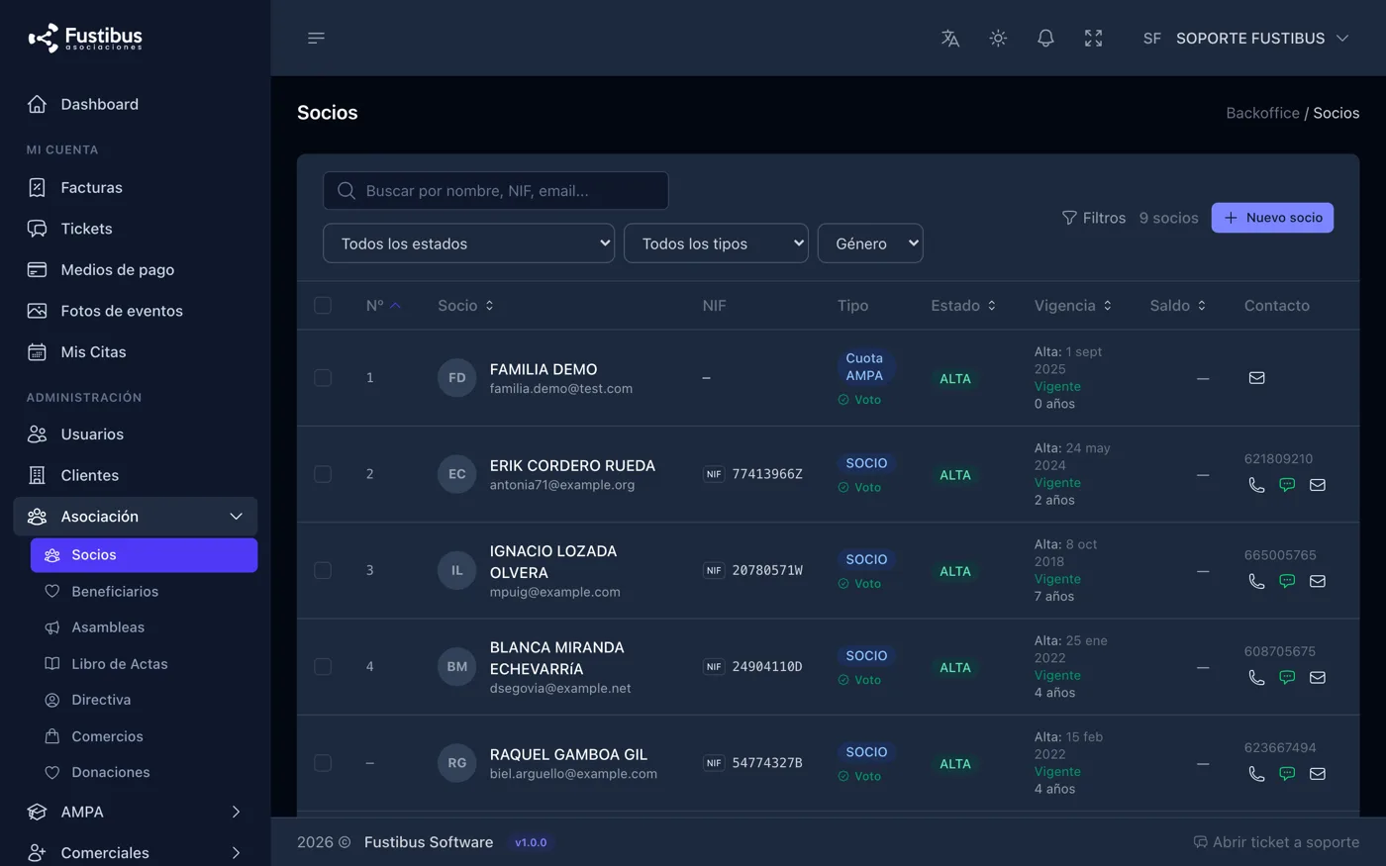Send chat message to Ignacio Lozada Olvera
Screen dimensions: 1386x866
[x=1287, y=581]
